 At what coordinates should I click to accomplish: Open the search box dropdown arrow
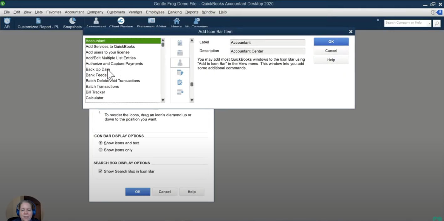click(x=429, y=23)
